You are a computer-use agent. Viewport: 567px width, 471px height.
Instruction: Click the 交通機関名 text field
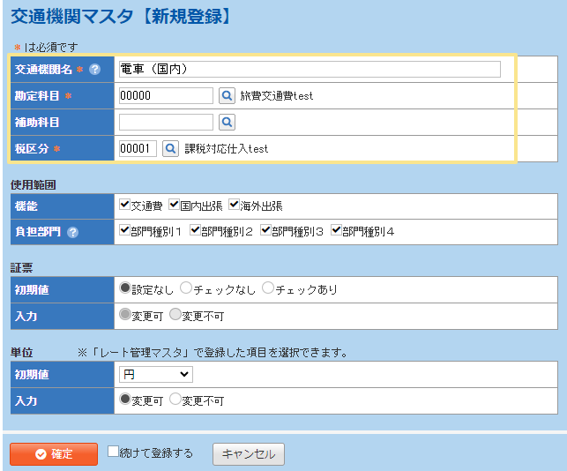tap(309, 70)
